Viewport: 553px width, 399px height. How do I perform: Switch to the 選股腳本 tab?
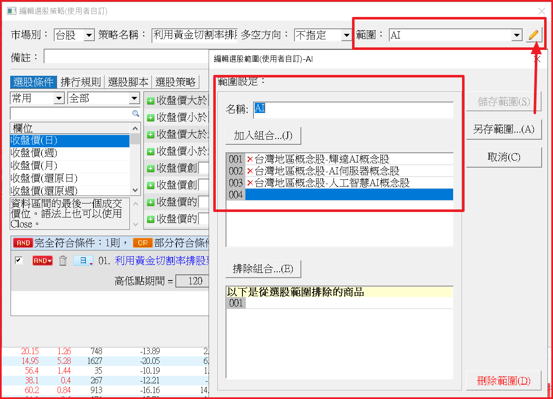(128, 82)
